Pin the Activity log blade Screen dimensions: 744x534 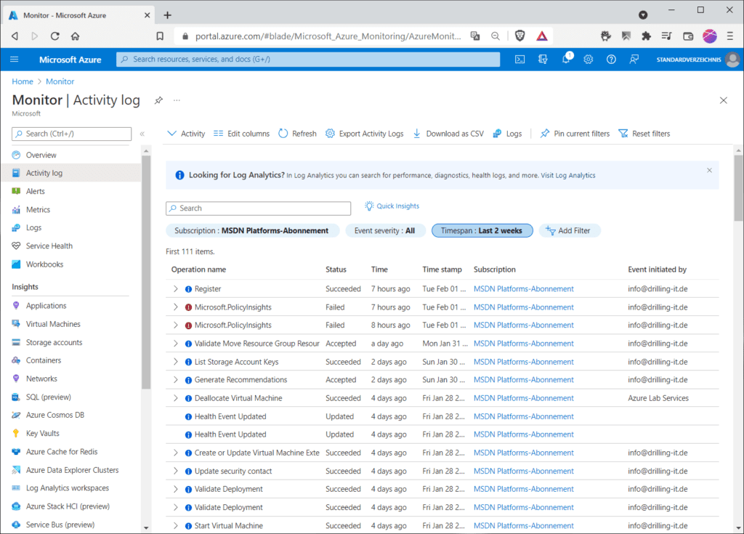pyautogui.click(x=158, y=100)
